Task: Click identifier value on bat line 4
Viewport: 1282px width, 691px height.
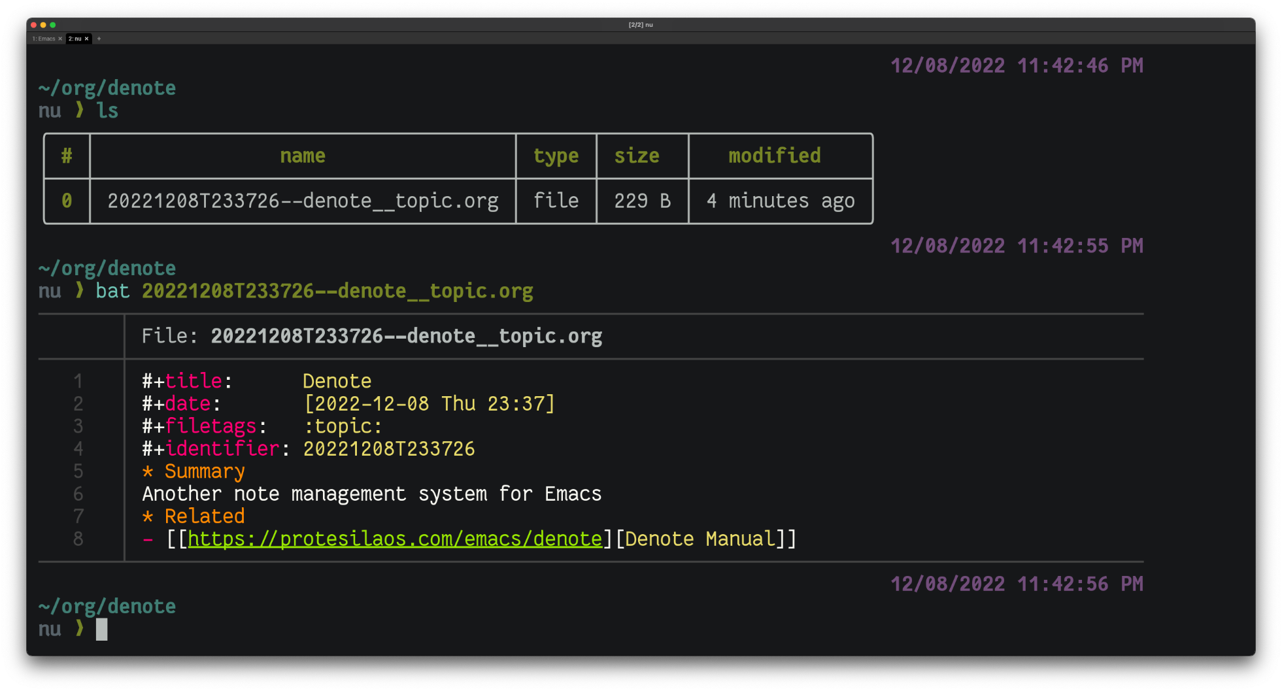Action: (x=389, y=448)
